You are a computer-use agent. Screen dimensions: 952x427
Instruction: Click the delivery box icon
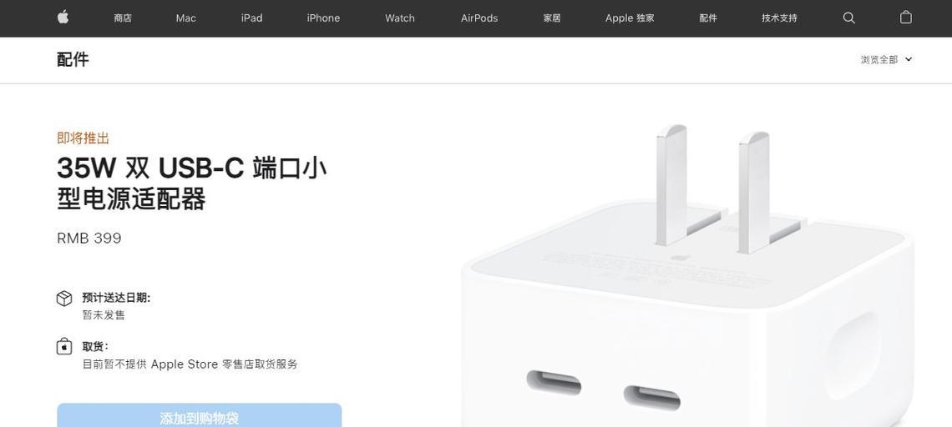pyautogui.click(x=64, y=299)
